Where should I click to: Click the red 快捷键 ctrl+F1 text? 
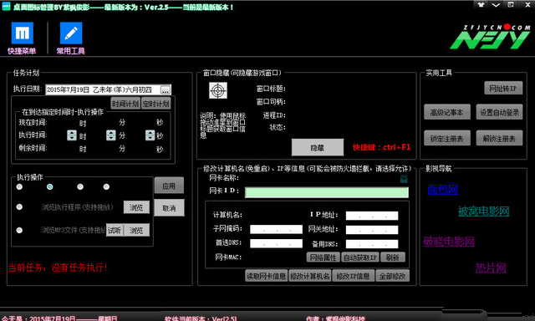point(381,147)
